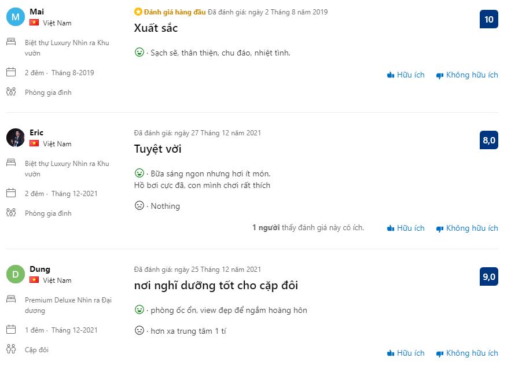Mark Mai's review as Hữu ích
The image size is (511, 369).
pos(406,75)
